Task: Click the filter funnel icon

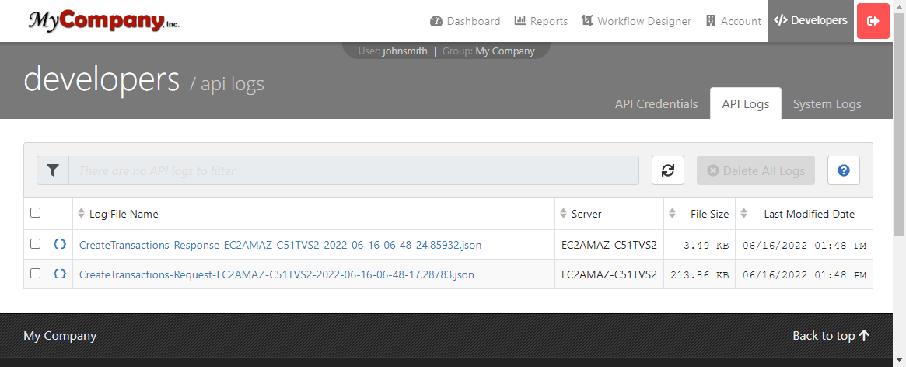Action: pyautogui.click(x=53, y=170)
